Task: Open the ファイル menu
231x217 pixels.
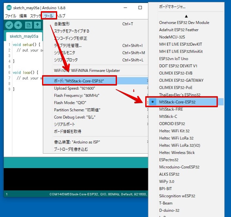Action: pos(11,16)
